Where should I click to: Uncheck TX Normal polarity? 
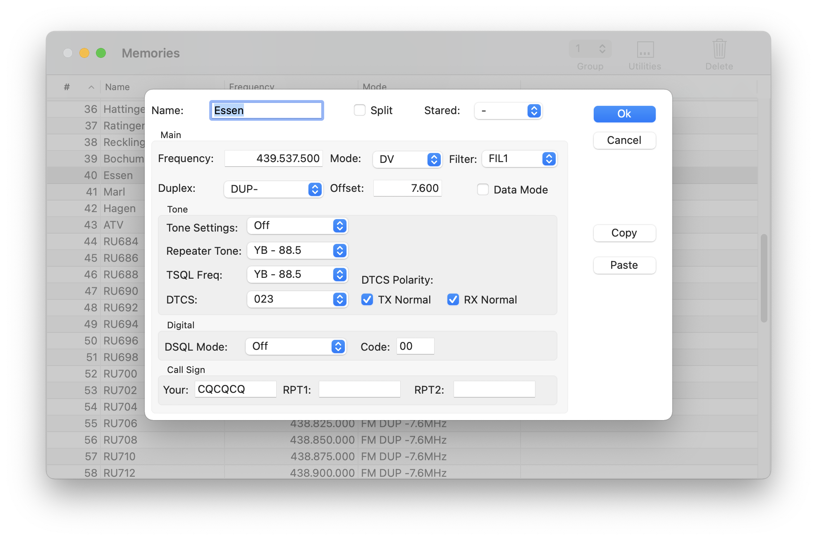click(367, 299)
